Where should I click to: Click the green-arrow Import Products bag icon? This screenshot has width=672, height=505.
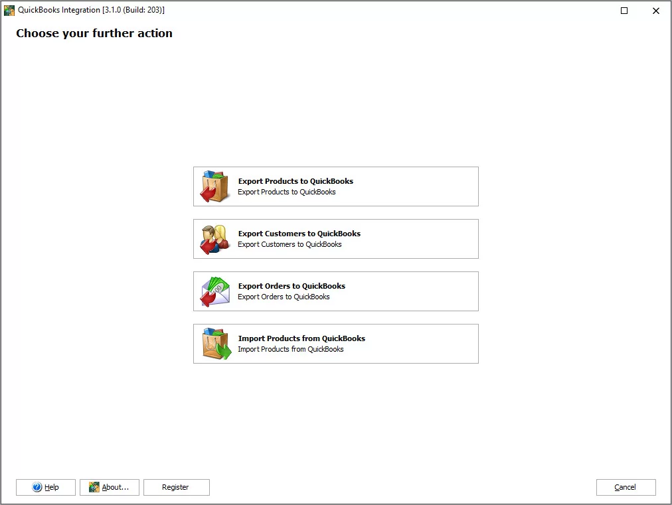pyautogui.click(x=216, y=344)
